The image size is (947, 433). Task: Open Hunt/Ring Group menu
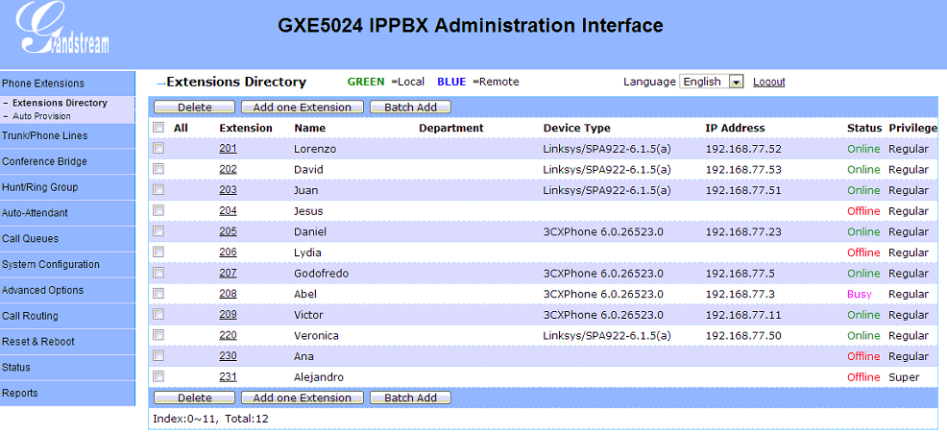pos(67,187)
